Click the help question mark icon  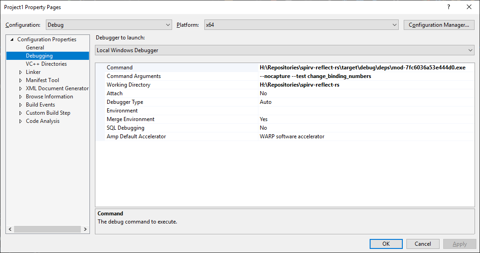tap(449, 7)
